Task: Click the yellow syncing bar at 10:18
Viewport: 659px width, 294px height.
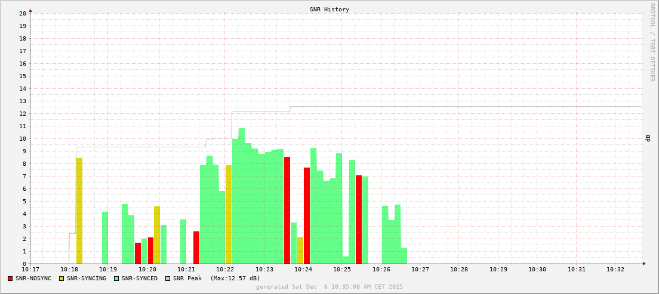Action: click(x=79, y=211)
